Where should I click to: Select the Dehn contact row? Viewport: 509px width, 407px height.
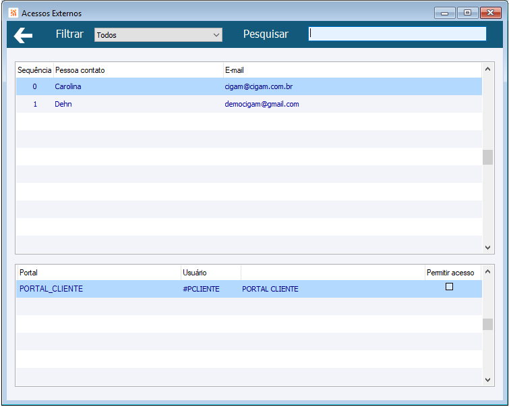[249, 104]
